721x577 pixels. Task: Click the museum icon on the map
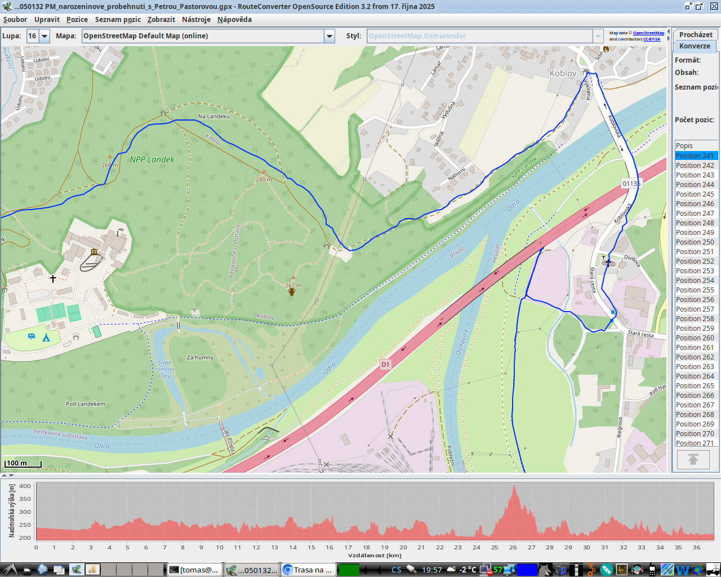coord(94,252)
